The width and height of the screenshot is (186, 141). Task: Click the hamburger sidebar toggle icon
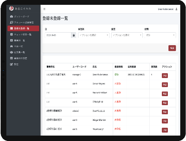[x=44, y=9]
